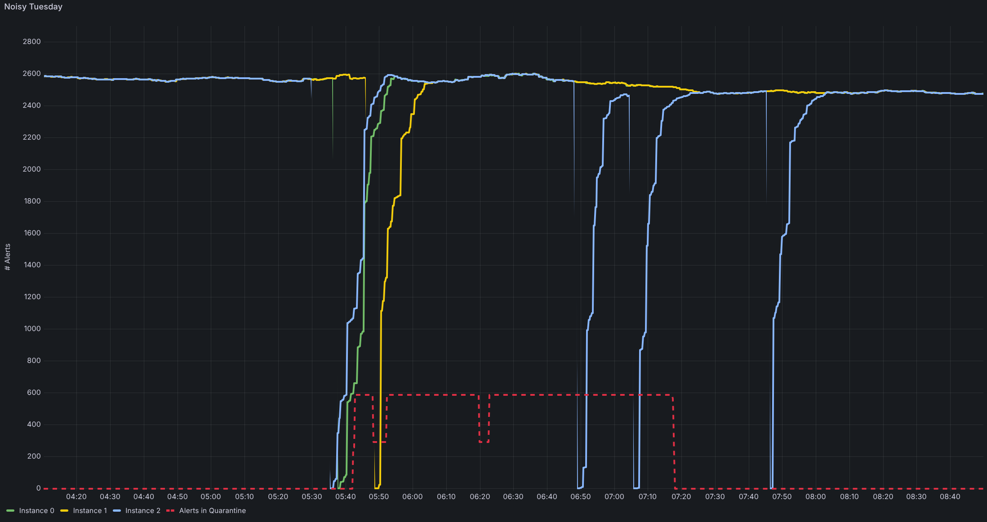Toggle Alerts in Quarantine legend label
The height and width of the screenshot is (522, 987).
tap(212, 511)
